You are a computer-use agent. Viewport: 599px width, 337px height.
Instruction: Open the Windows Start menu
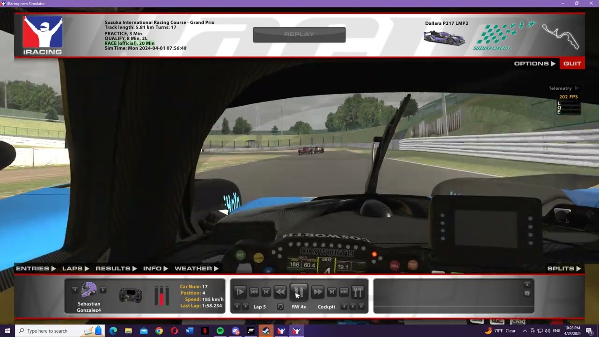[7, 331]
